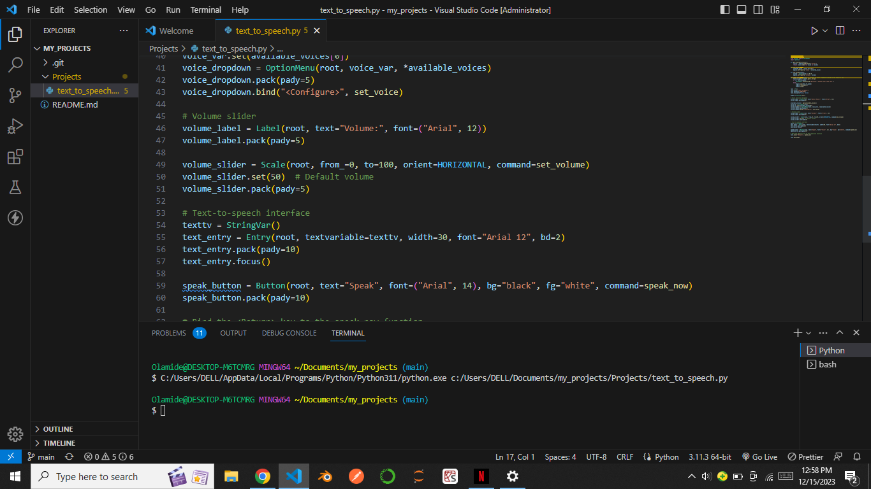Select the bash terminal in terminal list
Image resolution: width=871 pixels, height=489 pixels.
point(828,365)
